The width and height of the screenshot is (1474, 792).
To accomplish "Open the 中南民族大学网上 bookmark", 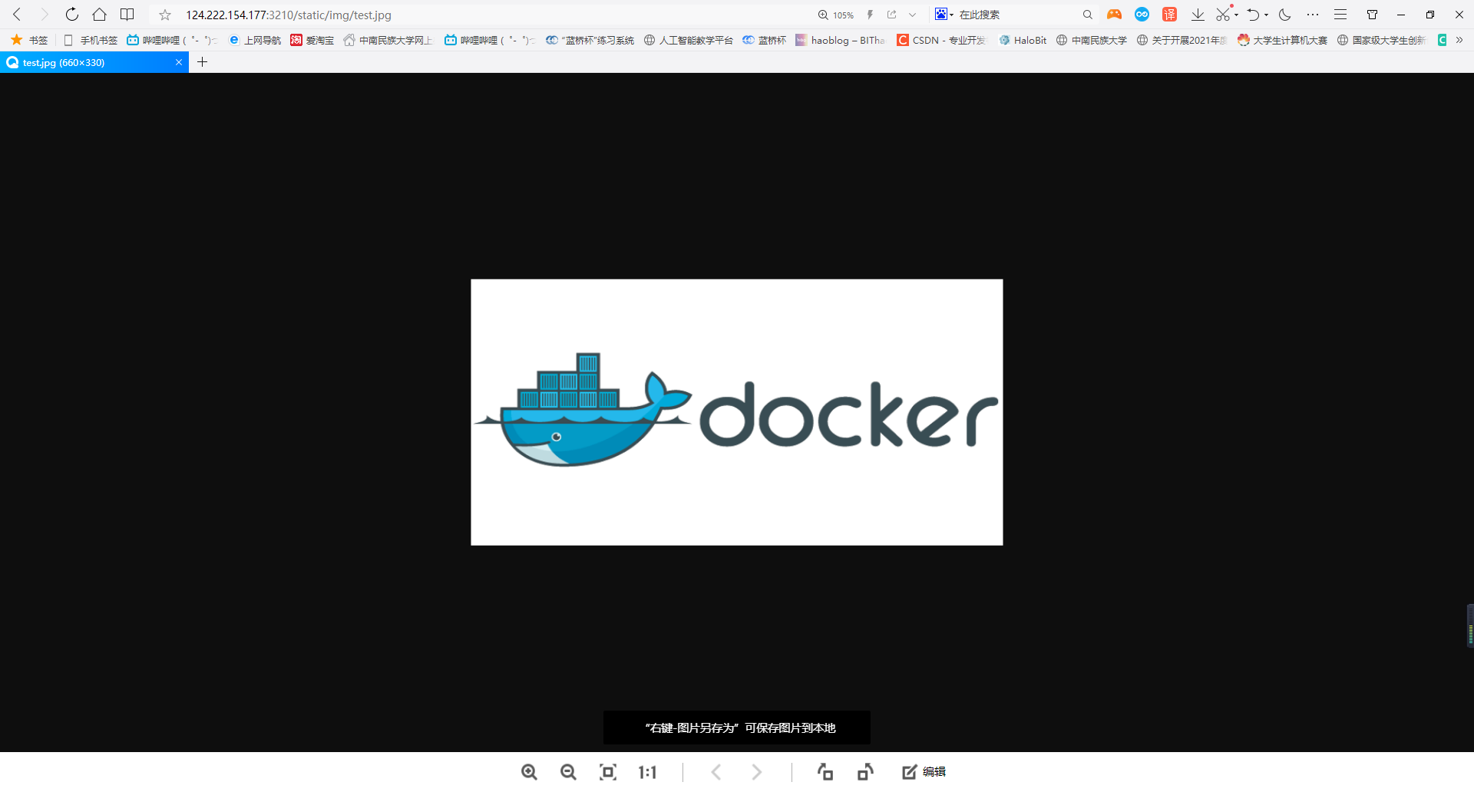I will (388, 40).
